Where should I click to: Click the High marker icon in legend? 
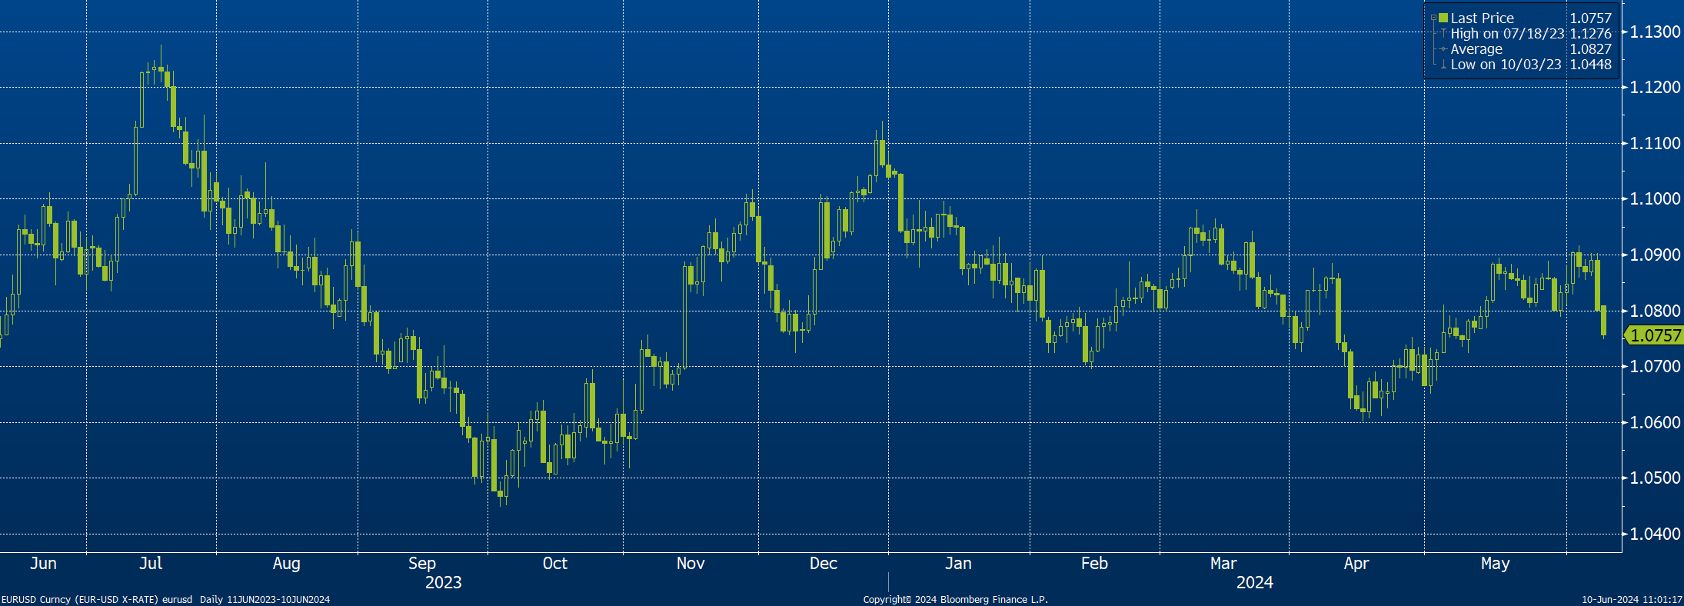(1443, 34)
